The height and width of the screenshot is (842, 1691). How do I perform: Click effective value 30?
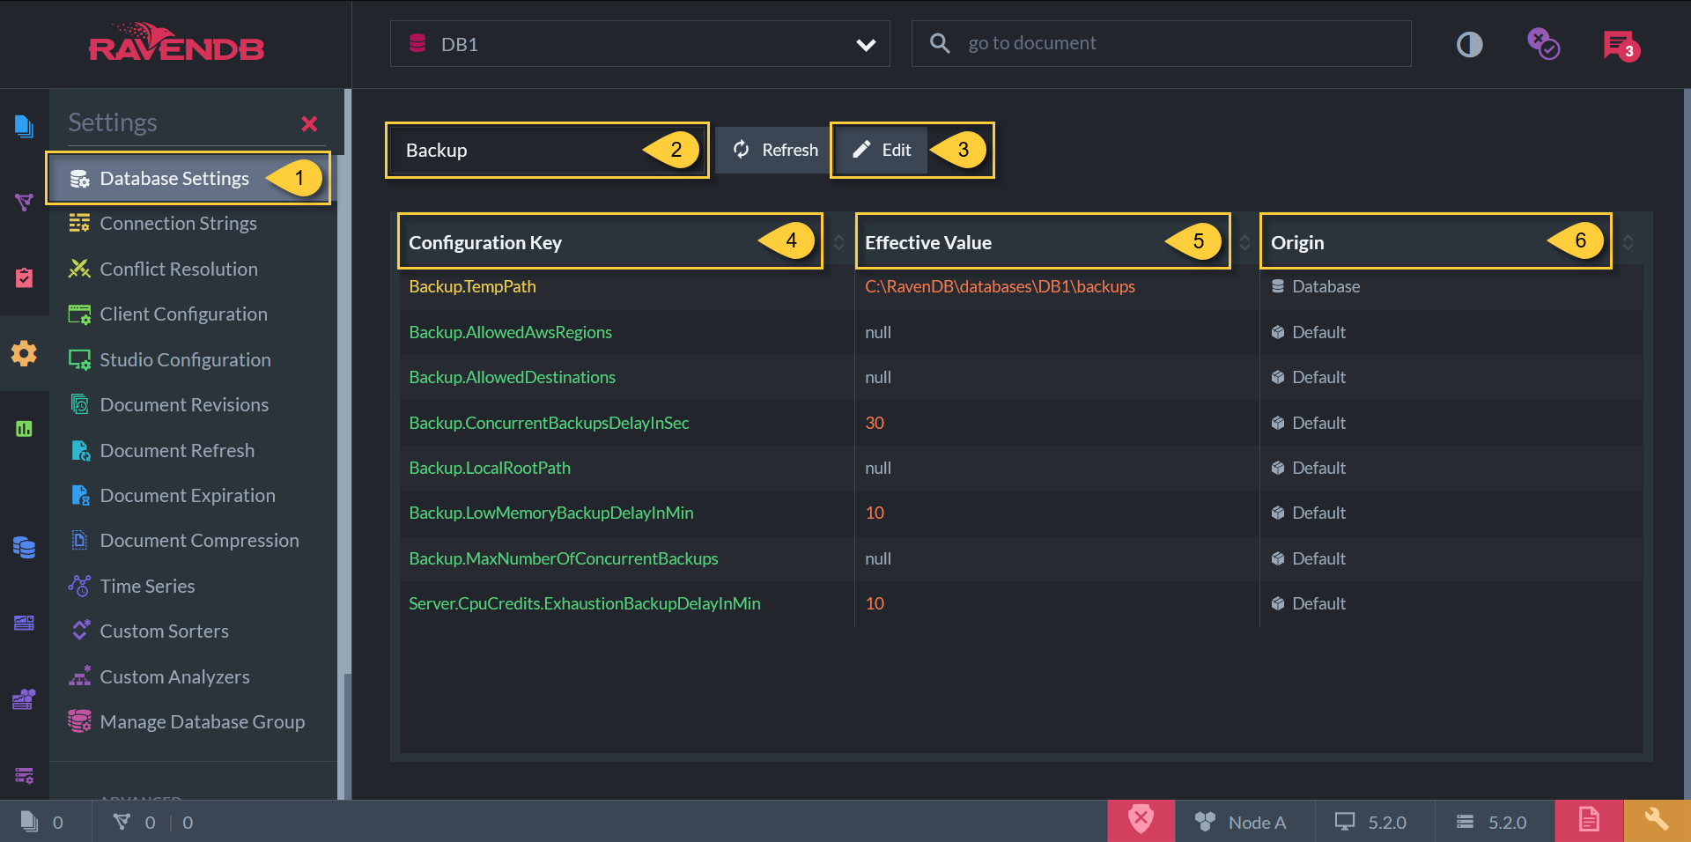[875, 423]
